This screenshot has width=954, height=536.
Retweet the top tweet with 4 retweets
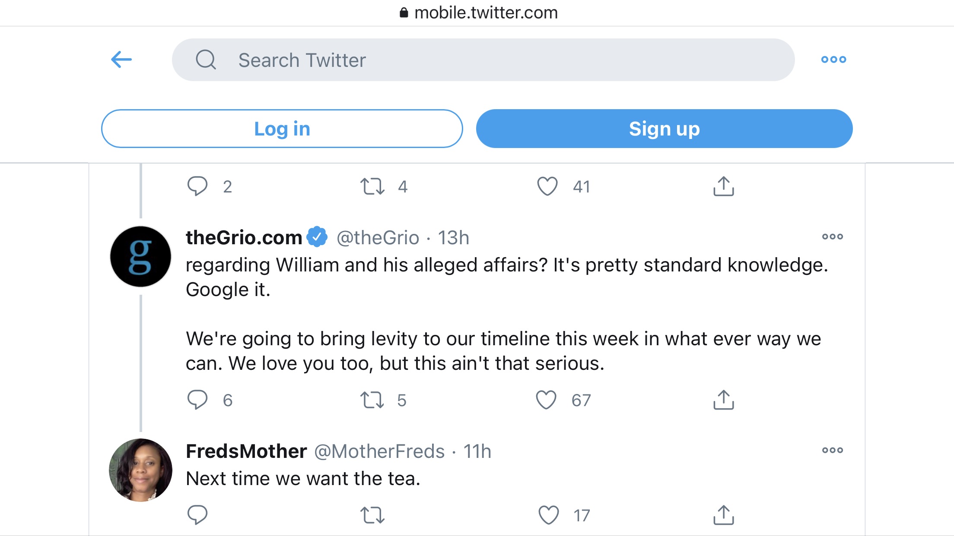pyautogui.click(x=372, y=186)
